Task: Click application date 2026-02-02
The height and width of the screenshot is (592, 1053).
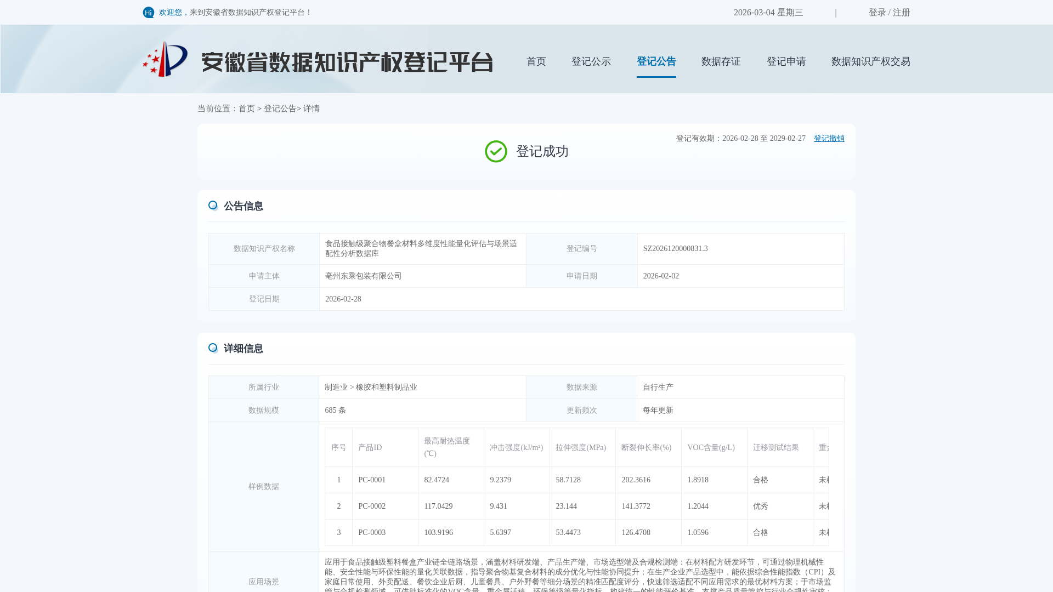Action: tap(661, 276)
